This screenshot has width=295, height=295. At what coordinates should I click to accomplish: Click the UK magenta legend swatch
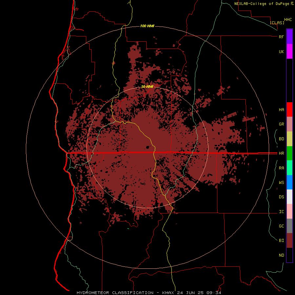pyautogui.click(x=289, y=51)
